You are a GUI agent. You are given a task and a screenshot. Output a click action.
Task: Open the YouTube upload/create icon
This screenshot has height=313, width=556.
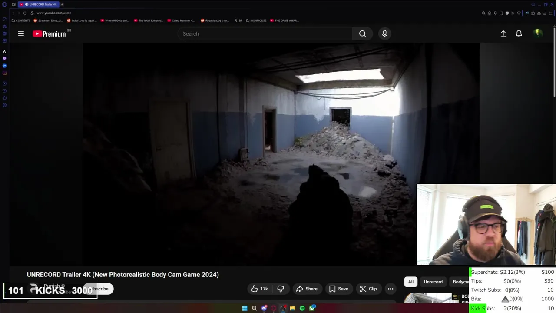(x=503, y=33)
